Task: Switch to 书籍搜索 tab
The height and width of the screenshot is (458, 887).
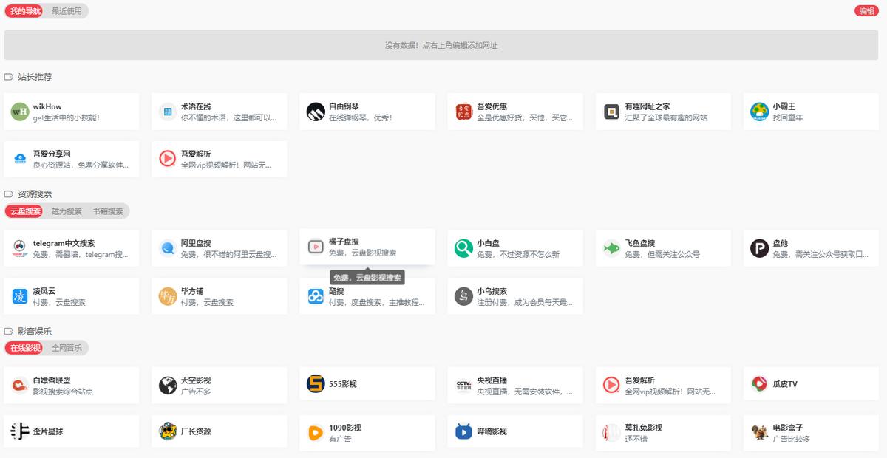Action: coord(108,211)
